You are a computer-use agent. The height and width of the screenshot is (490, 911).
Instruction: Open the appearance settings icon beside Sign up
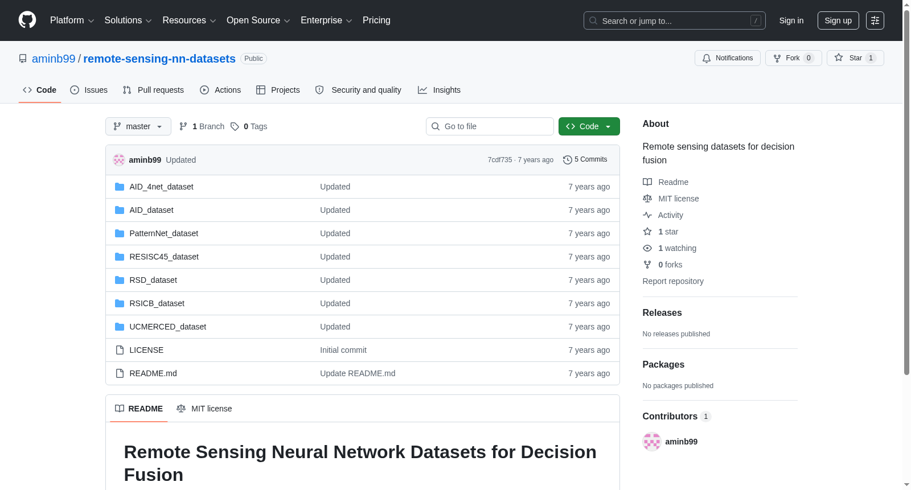click(x=875, y=20)
